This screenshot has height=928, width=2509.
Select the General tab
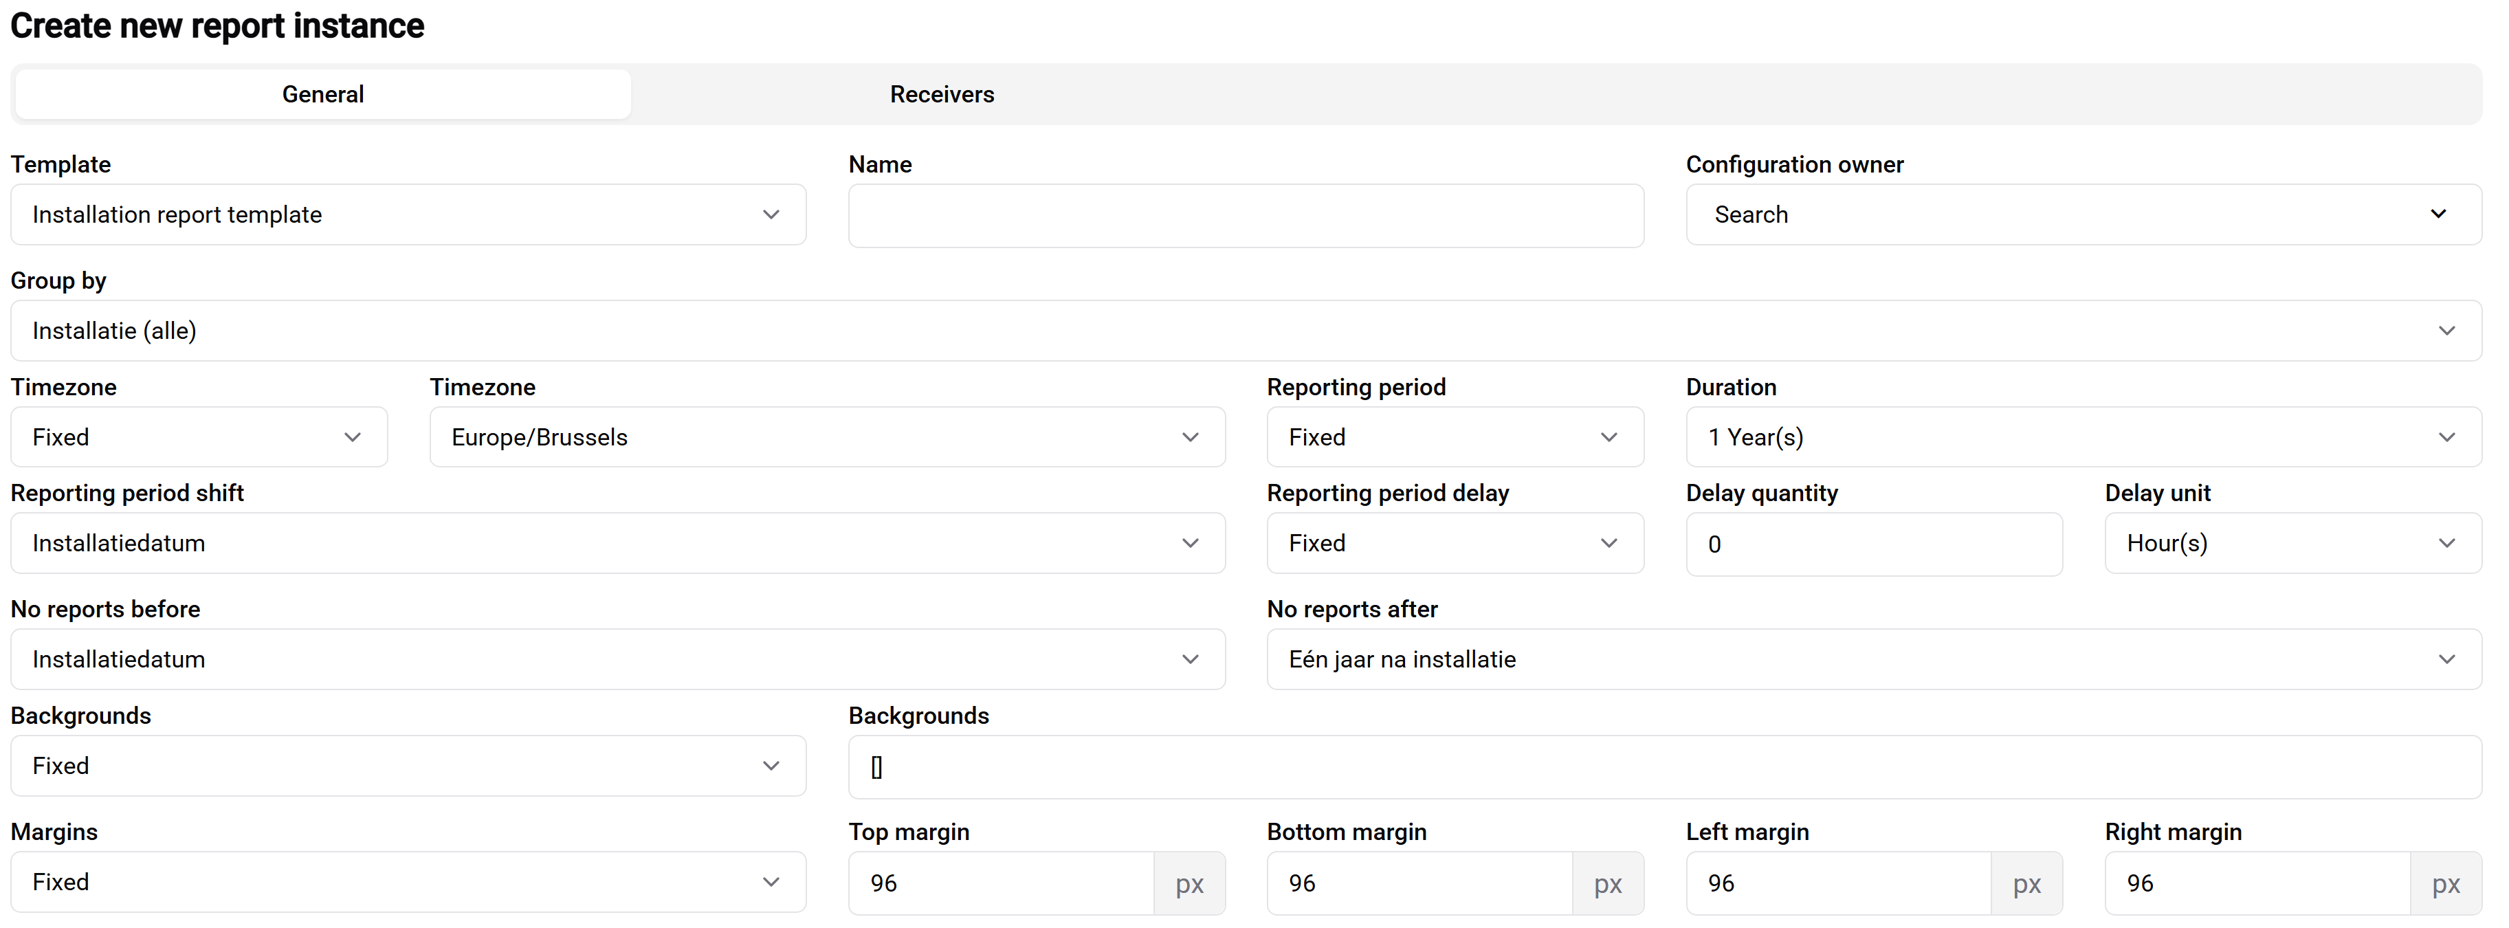[322, 94]
